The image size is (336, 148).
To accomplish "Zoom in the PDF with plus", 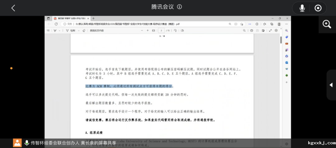I will [148, 30].
